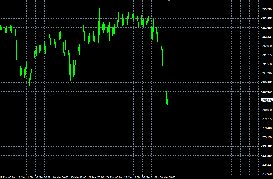Click the 16 Mar 20:00 date label
The height and width of the screenshot is (179, 273).
43,177
